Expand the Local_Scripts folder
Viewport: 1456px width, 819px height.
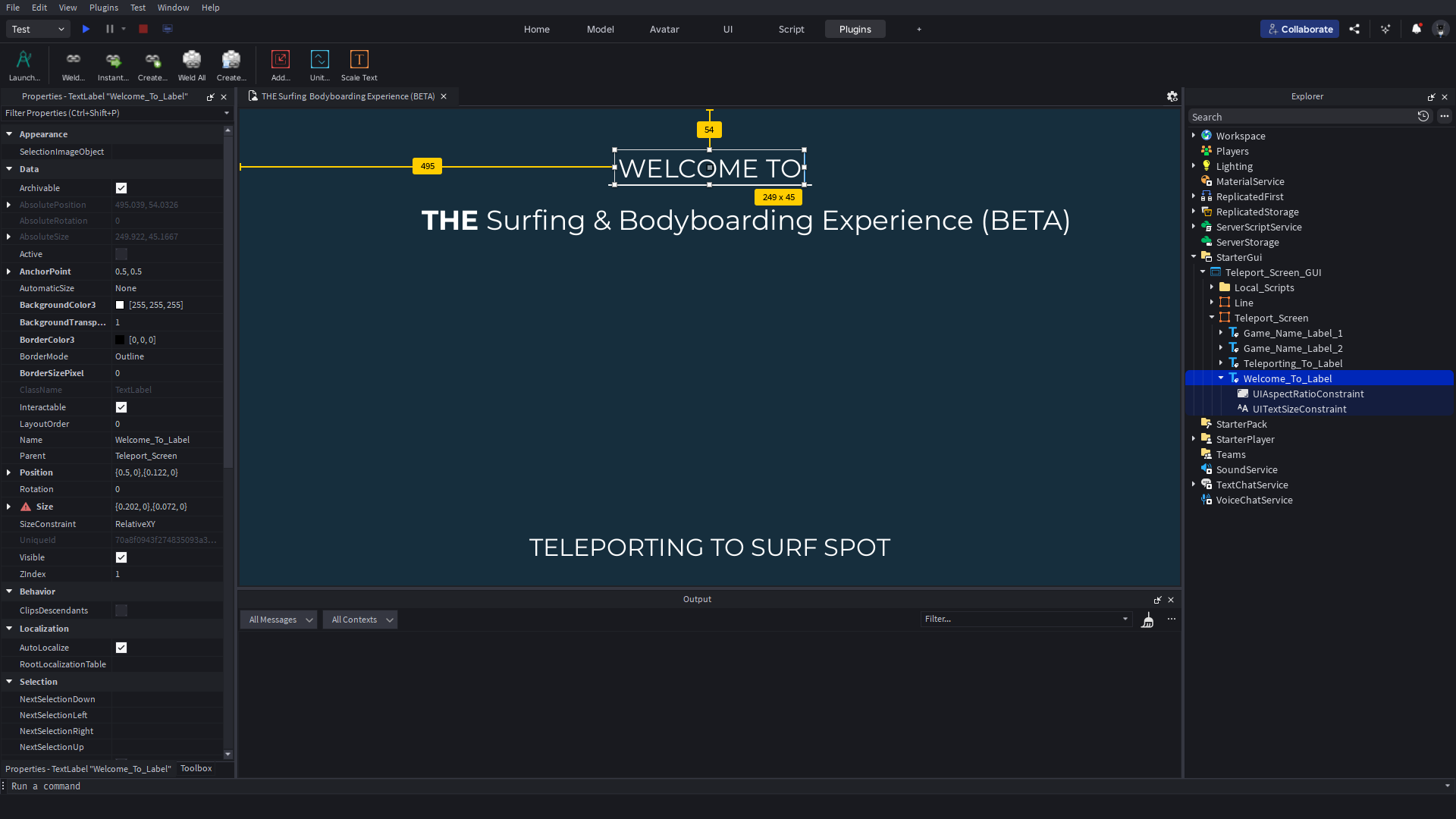click(x=1212, y=287)
